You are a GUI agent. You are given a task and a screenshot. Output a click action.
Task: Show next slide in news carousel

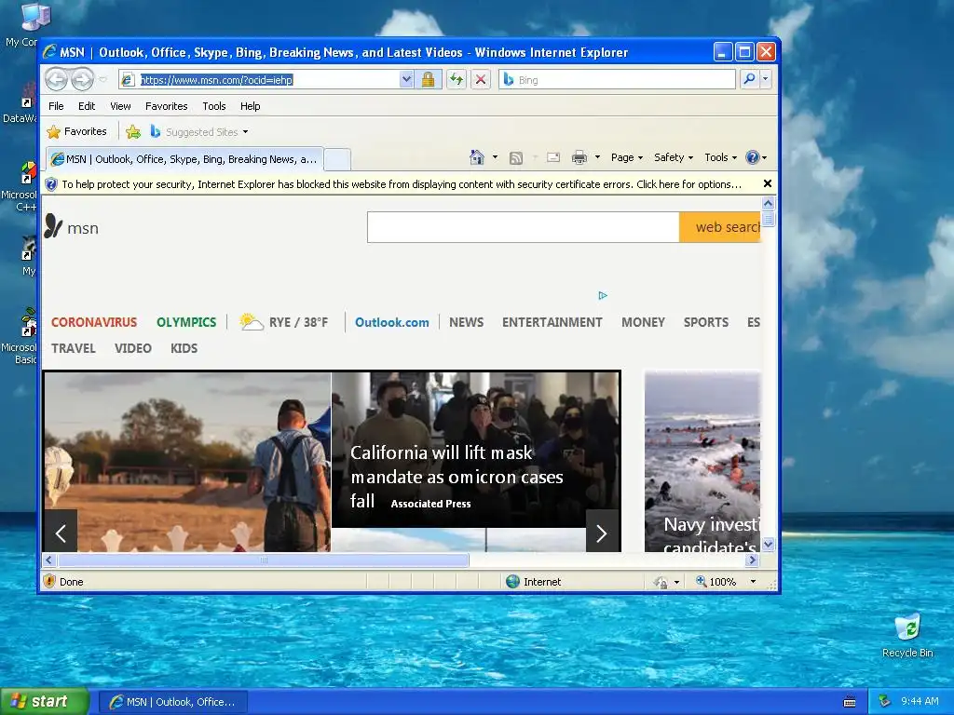[602, 533]
